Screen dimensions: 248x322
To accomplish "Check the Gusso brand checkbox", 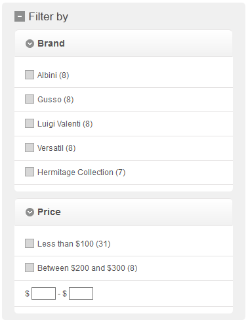I will [30, 99].
